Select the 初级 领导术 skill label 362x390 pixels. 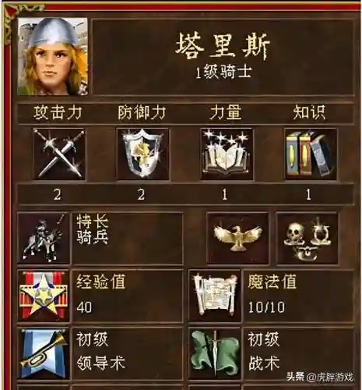click(x=100, y=351)
